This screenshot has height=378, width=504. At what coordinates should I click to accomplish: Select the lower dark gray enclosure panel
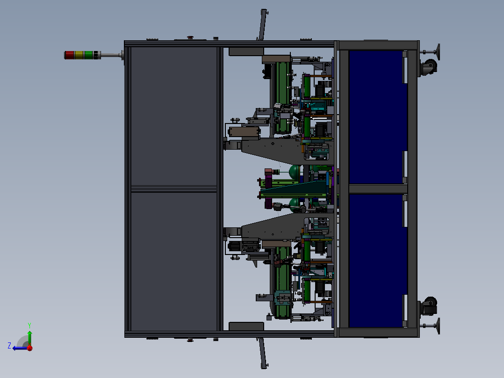[x=174, y=261]
